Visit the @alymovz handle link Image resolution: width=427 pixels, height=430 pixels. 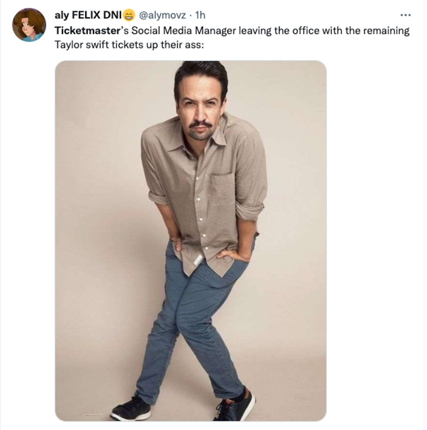[x=162, y=16]
